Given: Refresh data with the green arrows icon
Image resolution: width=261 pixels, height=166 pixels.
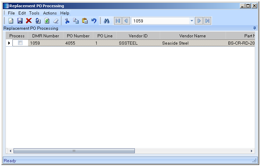Looking at the screenshot, I should click(x=47, y=21).
